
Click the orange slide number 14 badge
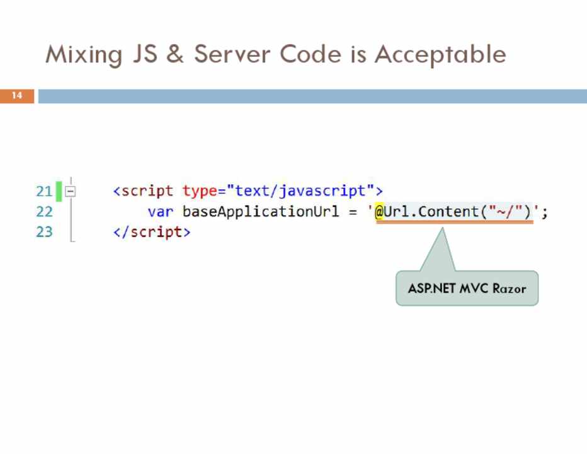point(16,96)
